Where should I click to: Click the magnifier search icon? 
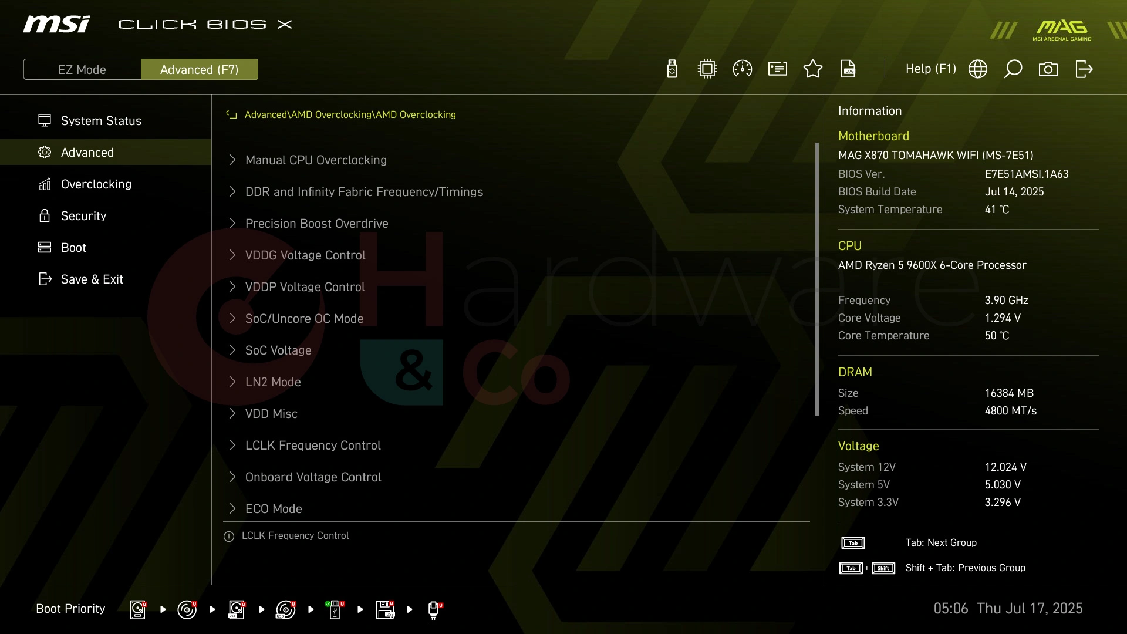point(1013,69)
